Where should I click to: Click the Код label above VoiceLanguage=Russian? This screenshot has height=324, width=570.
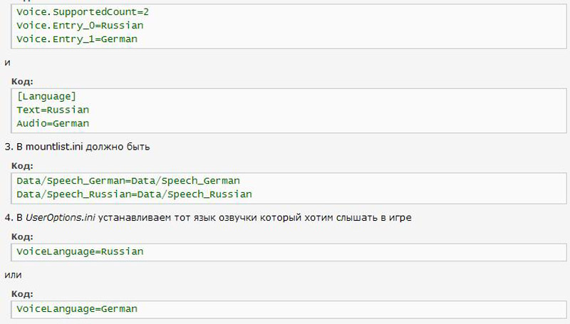coord(22,236)
